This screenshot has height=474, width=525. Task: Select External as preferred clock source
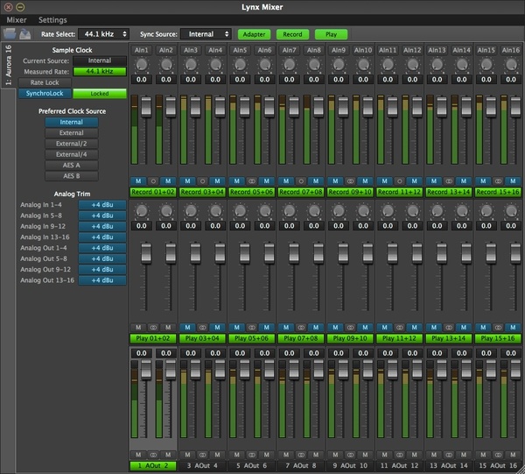pos(72,133)
